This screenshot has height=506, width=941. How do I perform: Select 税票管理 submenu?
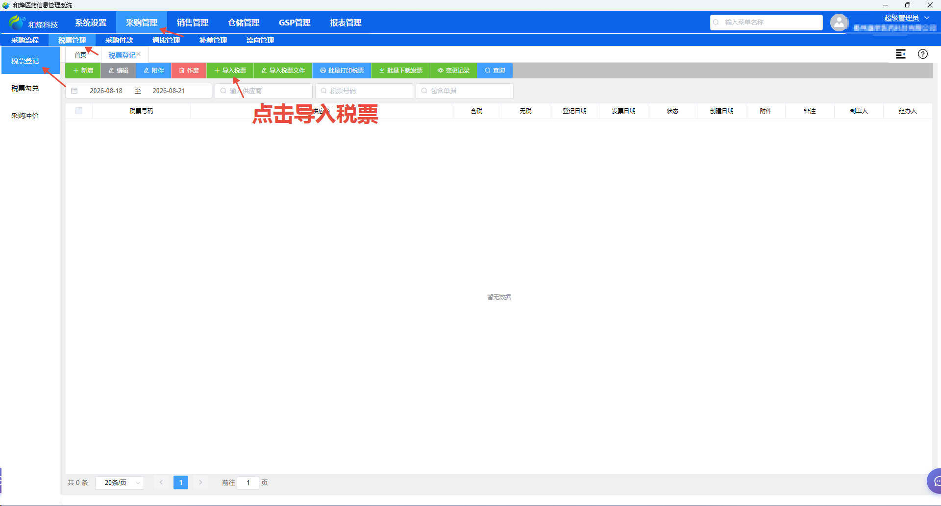[72, 40]
